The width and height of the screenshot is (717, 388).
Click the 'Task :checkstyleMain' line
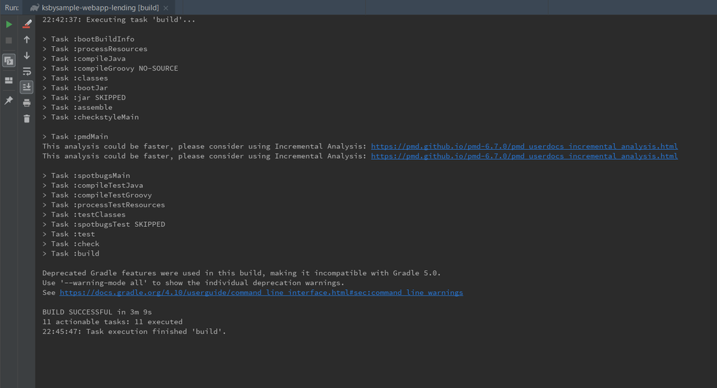pyautogui.click(x=90, y=117)
